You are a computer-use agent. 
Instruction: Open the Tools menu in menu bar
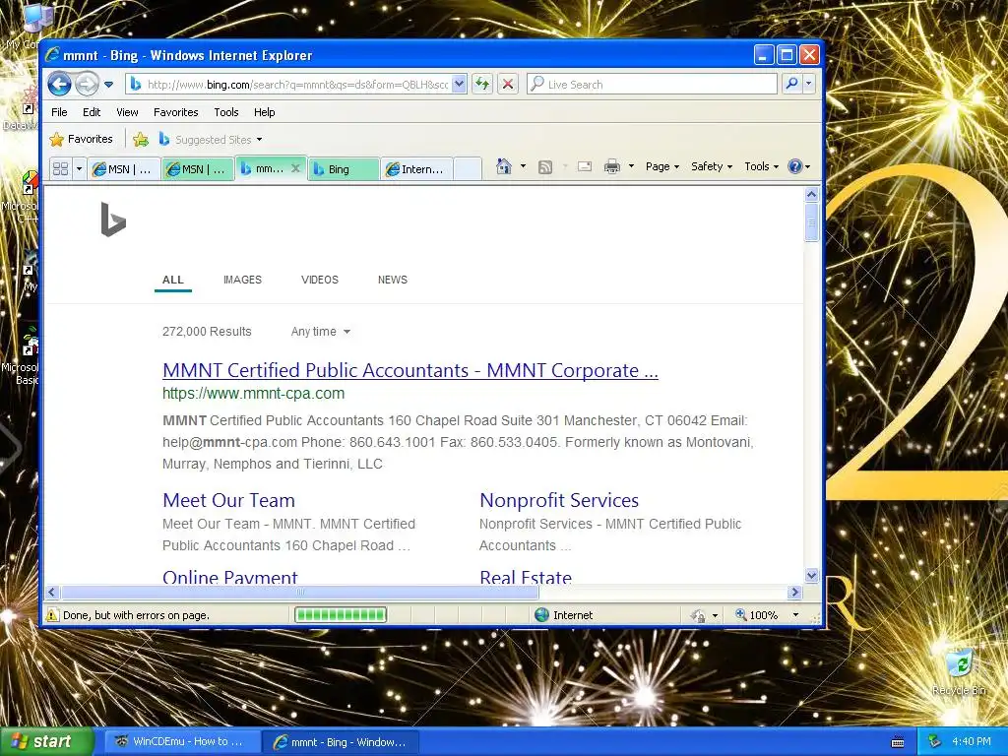coord(226,112)
